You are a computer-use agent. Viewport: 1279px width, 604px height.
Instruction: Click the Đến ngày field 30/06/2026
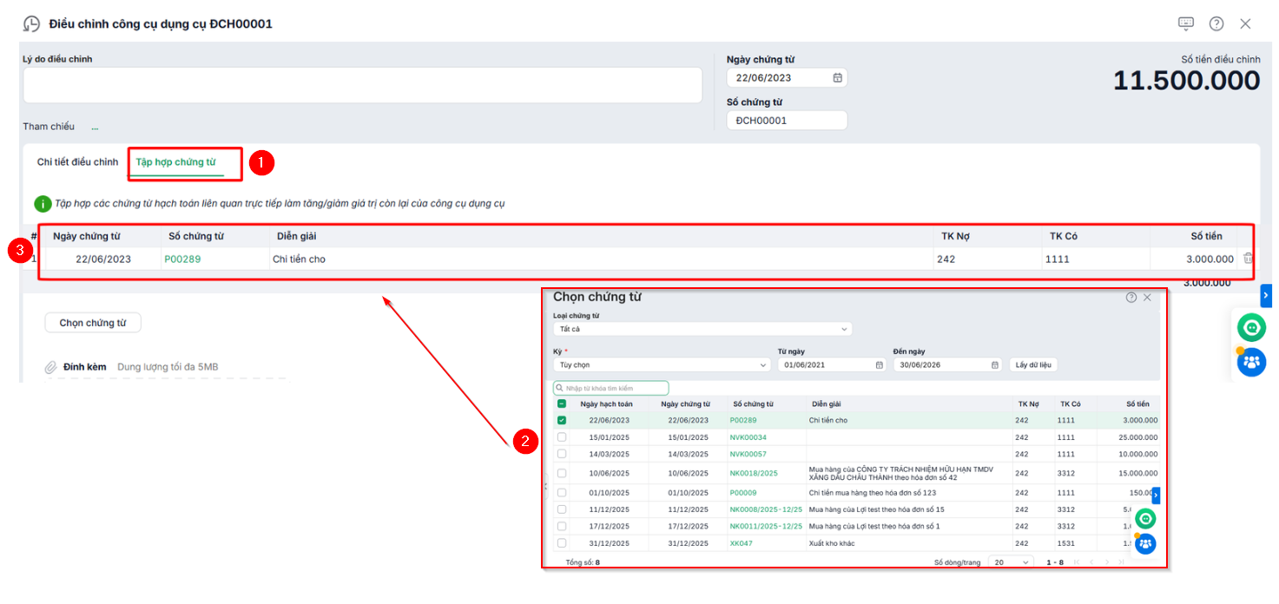(947, 365)
